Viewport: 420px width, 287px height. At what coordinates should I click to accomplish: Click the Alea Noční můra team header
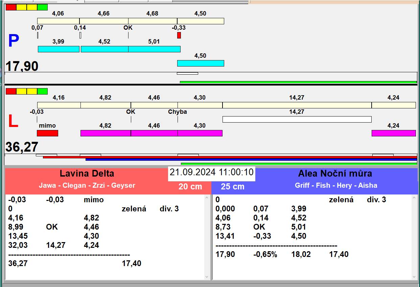[335, 174]
